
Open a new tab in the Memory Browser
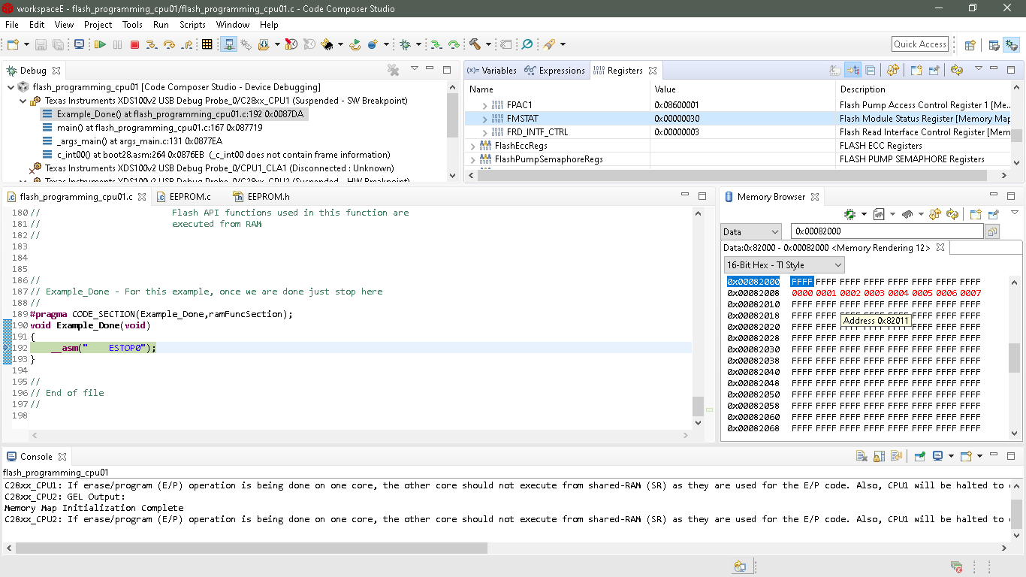point(976,214)
